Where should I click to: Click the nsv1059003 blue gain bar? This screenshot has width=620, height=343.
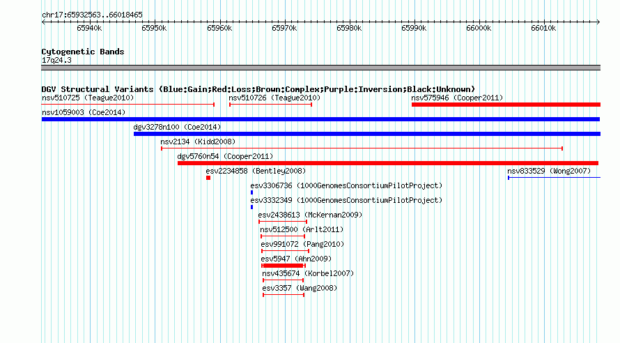pos(320,119)
